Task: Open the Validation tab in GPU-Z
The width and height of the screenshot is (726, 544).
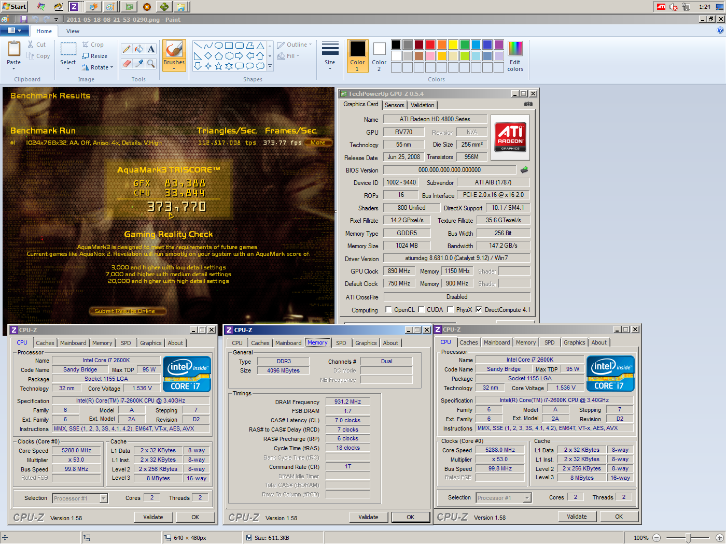Action: pos(423,105)
